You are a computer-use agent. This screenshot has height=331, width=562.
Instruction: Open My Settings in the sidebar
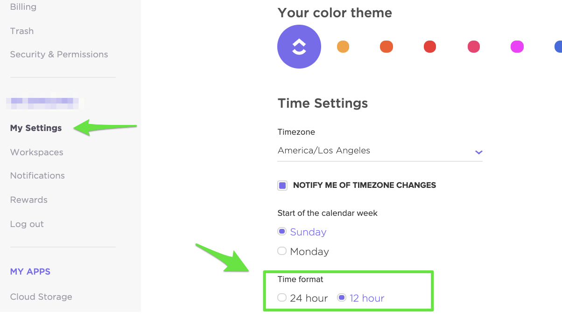point(36,128)
